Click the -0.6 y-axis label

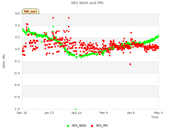click(x=17, y=85)
